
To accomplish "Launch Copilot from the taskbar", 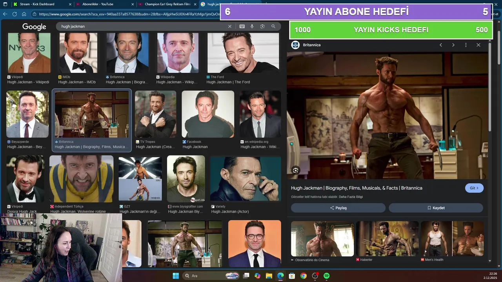I will [257, 276].
